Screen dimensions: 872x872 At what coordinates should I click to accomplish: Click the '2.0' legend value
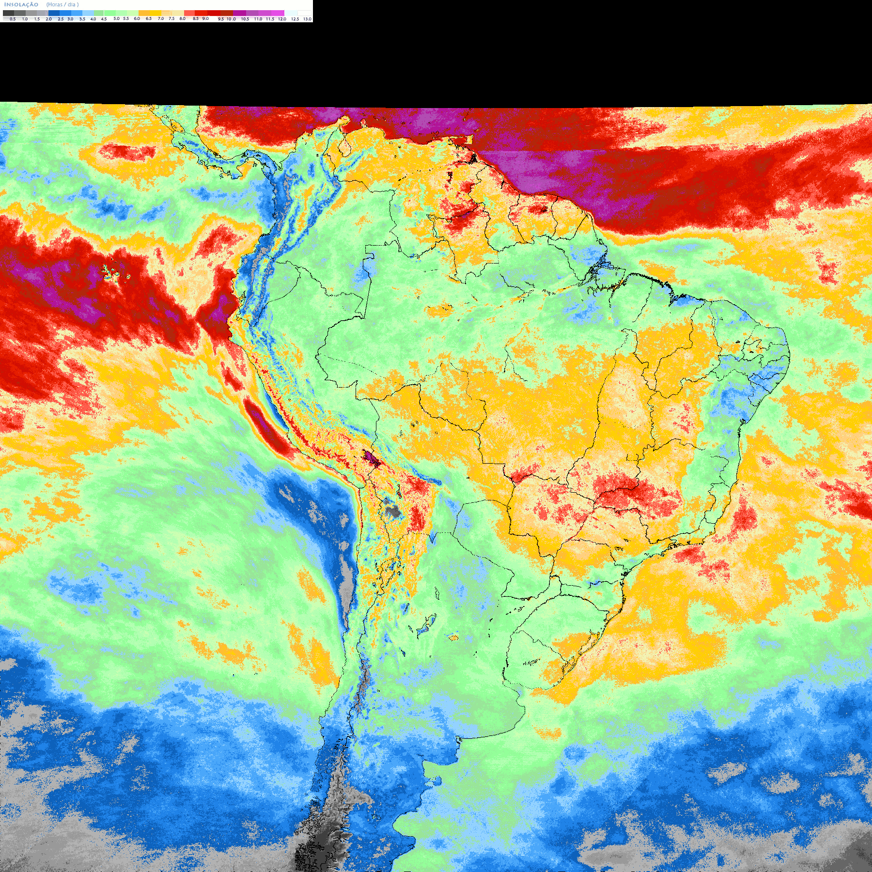coord(49,19)
